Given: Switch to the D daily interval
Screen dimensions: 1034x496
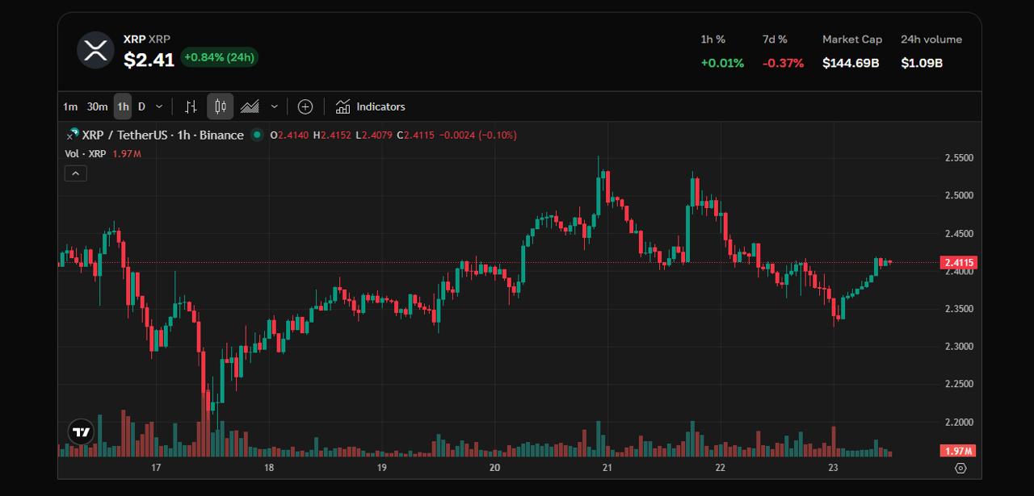Looking at the screenshot, I should 141,106.
